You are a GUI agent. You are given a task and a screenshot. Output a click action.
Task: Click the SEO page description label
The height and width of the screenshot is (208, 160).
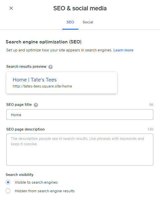[x=25, y=129]
